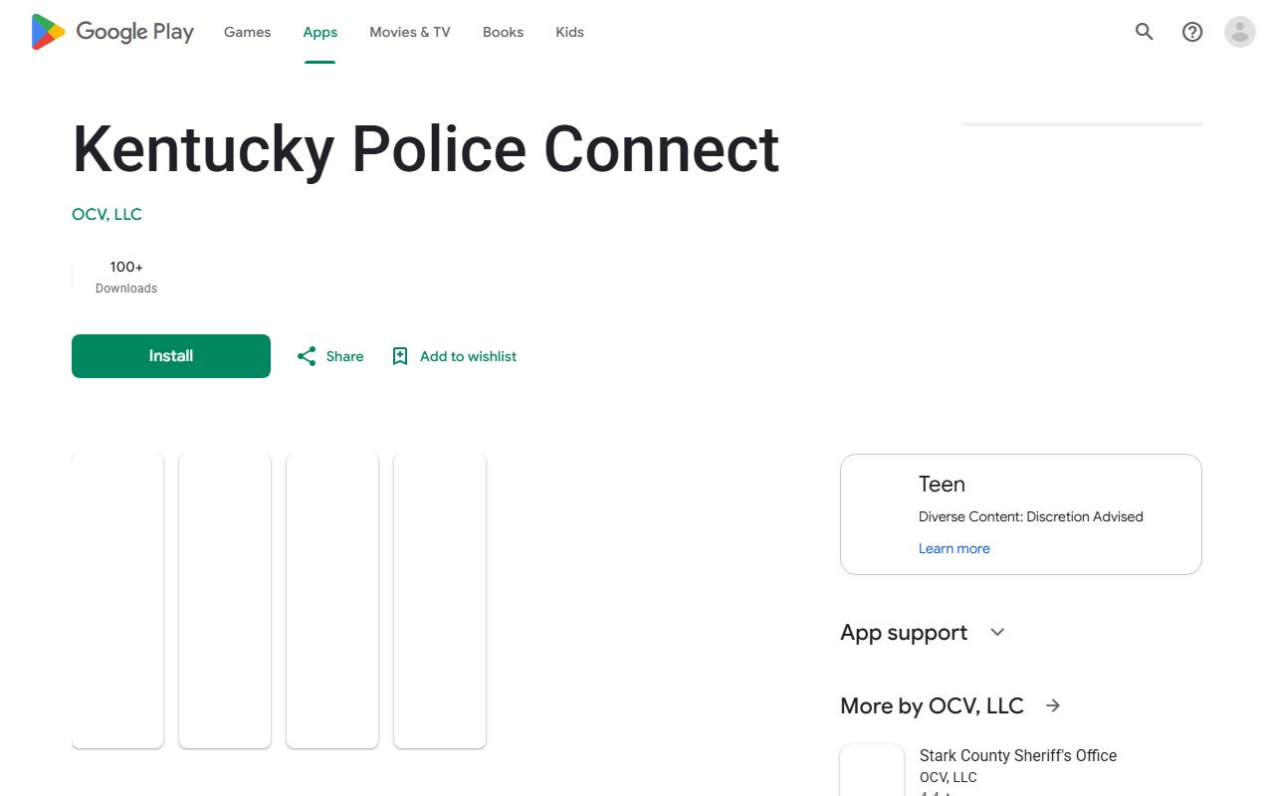Click the More by OCV, LLC heading
The width and height of the screenshot is (1274, 796).
(932, 705)
